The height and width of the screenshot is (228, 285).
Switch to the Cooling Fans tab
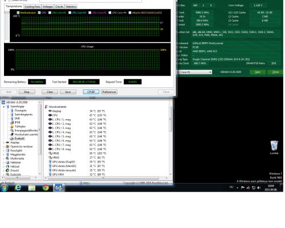coord(32,7)
